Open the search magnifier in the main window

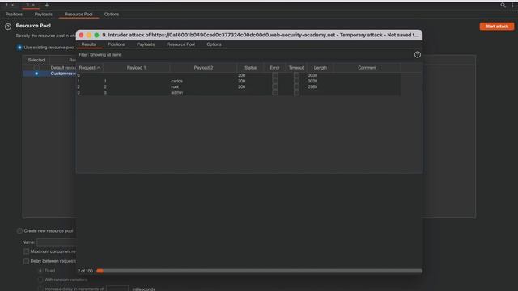pos(503,5)
